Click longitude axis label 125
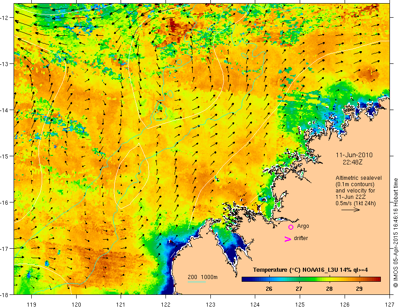 pos(300,305)
